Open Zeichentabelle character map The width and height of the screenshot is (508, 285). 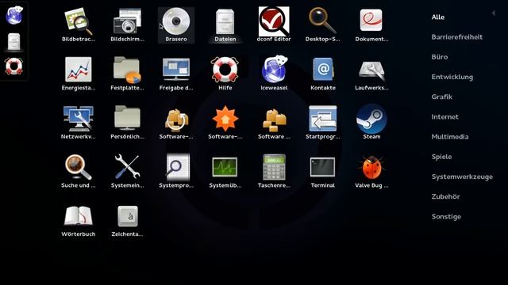point(127,220)
